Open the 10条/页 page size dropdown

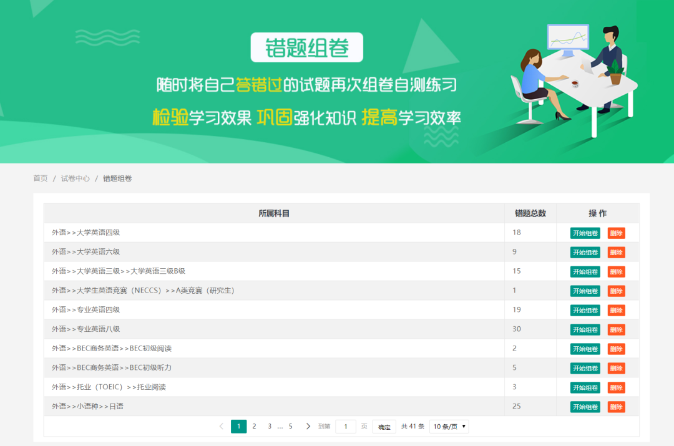(449, 427)
